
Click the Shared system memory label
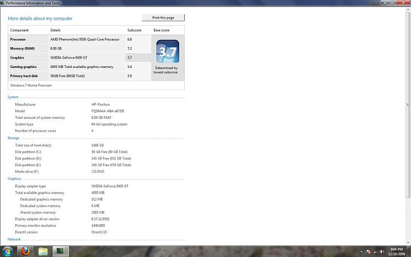pyautogui.click(x=38, y=213)
